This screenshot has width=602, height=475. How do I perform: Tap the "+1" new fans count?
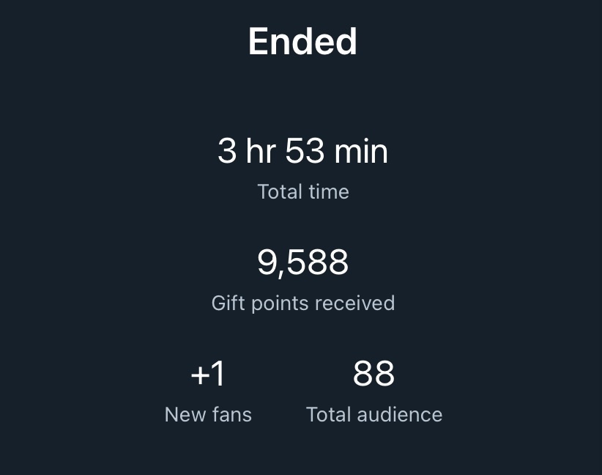coord(208,374)
